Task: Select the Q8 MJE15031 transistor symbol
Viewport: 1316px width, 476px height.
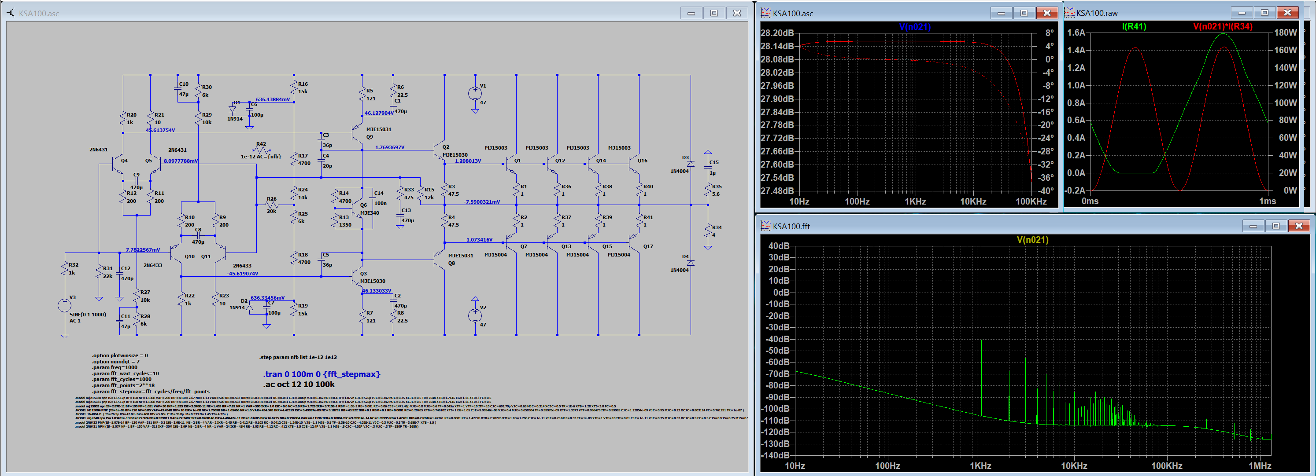Action: coord(439,260)
